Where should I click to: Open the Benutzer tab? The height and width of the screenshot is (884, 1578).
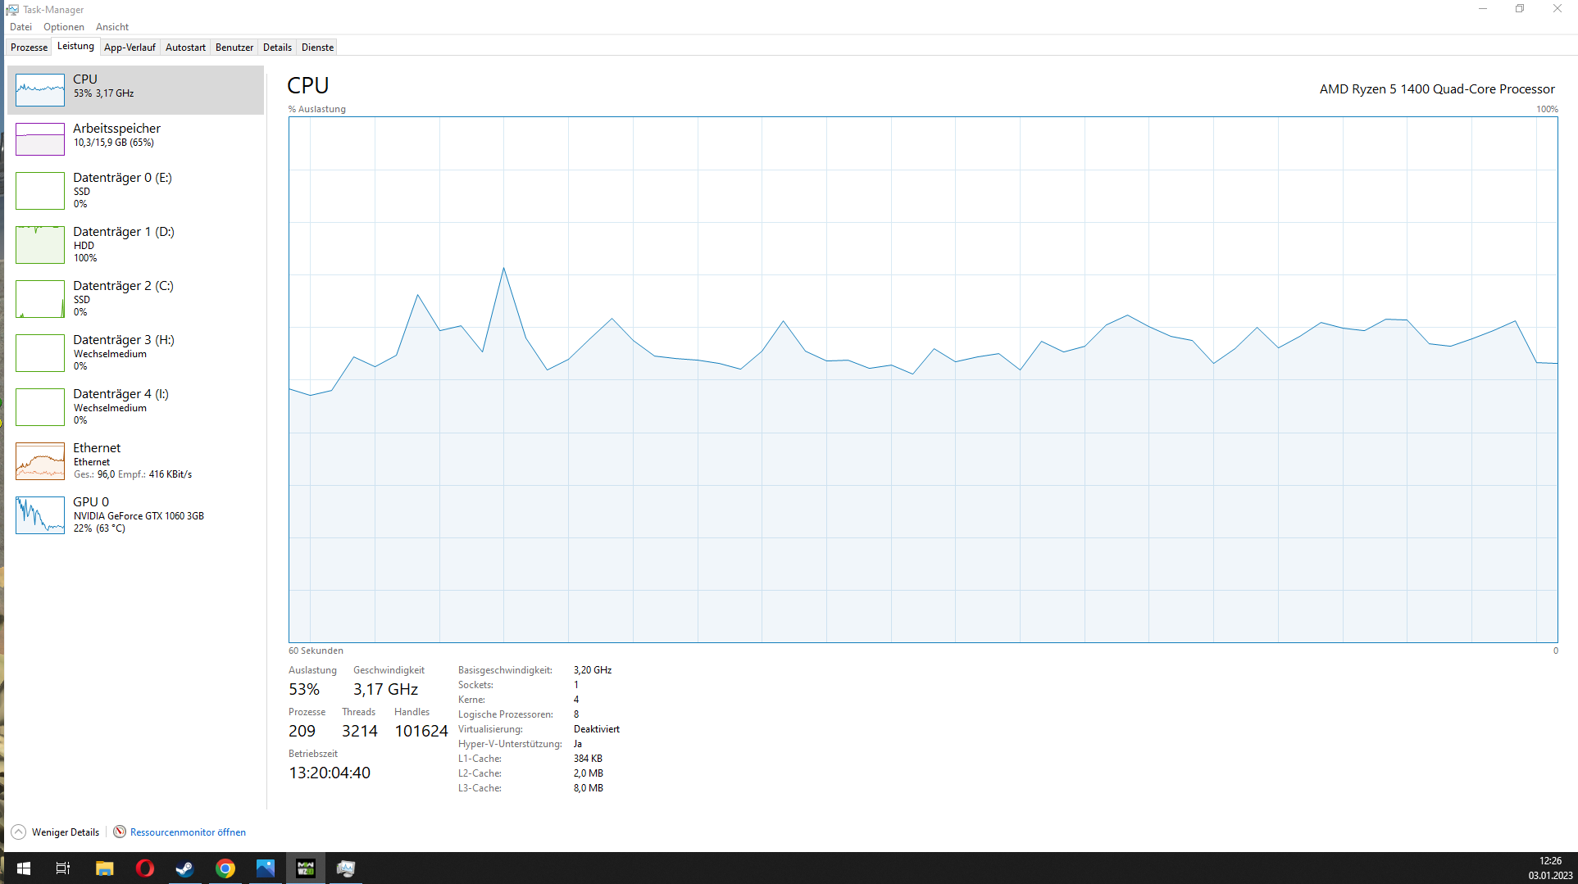tap(234, 48)
